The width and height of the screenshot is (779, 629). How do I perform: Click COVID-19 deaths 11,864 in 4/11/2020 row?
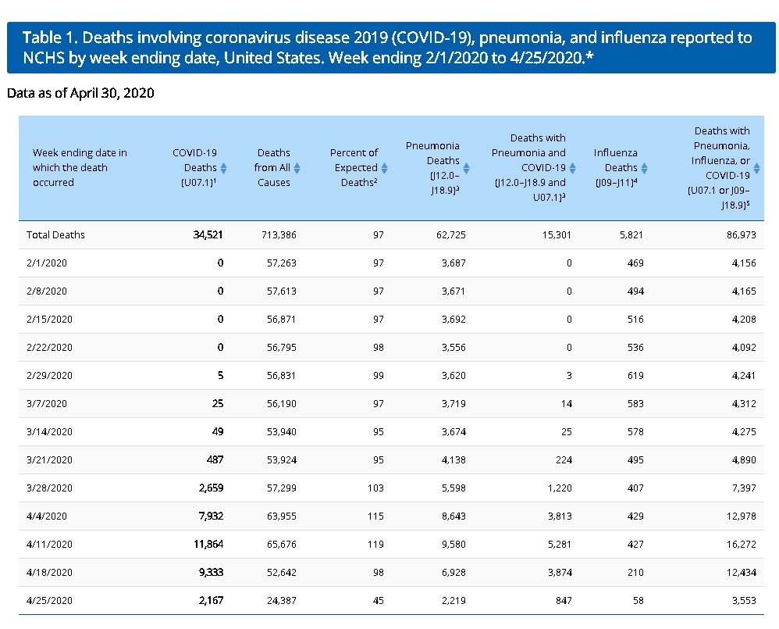point(208,544)
